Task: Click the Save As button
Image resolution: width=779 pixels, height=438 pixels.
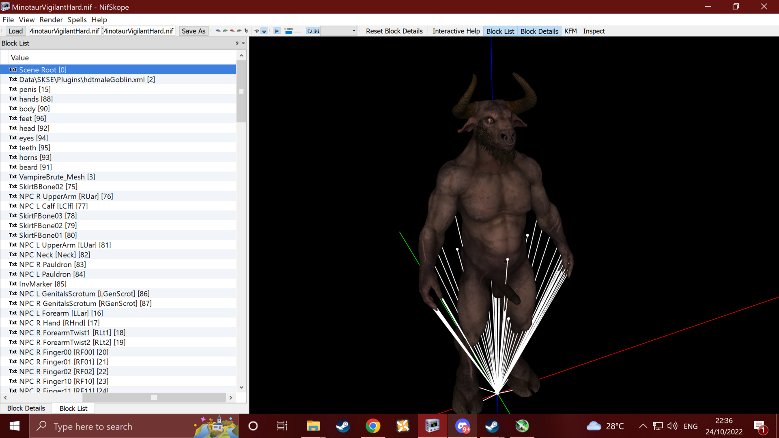Action: pyautogui.click(x=194, y=31)
